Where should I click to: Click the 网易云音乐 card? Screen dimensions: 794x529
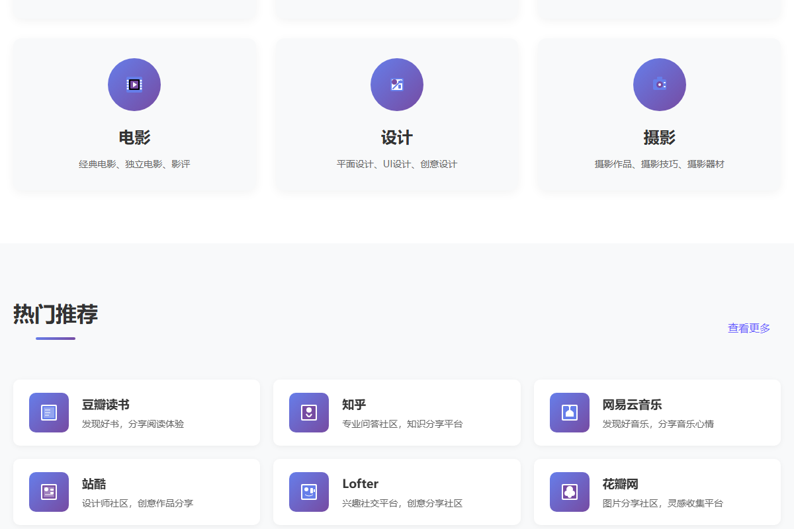point(656,412)
